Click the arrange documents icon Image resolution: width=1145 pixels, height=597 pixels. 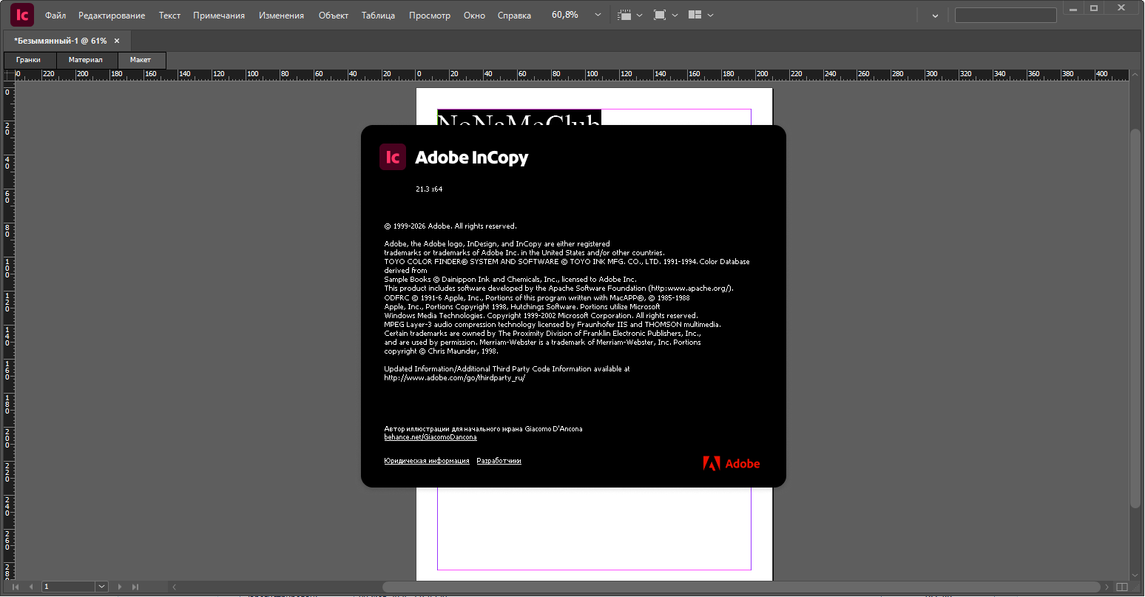pos(695,15)
